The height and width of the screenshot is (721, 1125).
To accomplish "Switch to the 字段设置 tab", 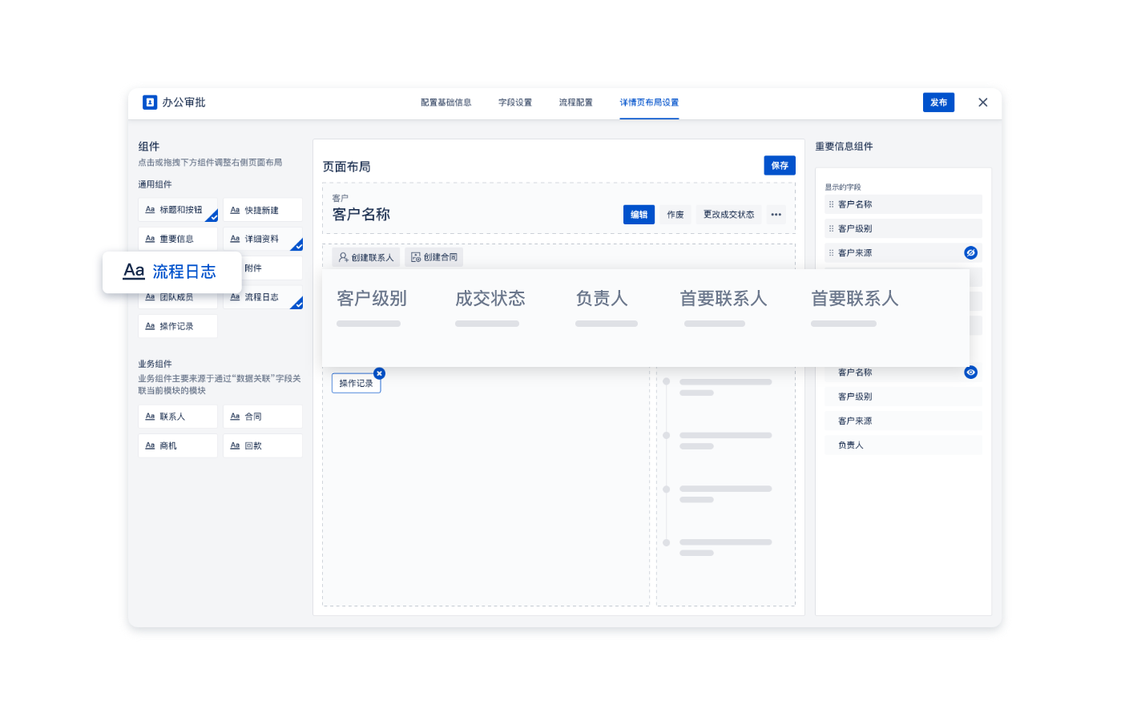I will coord(514,103).
